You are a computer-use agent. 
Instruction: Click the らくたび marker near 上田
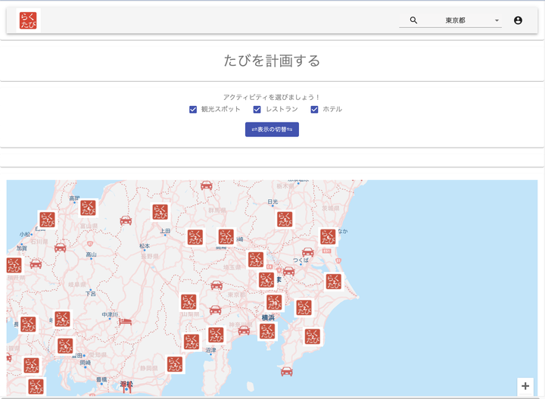tap(160, 212)
